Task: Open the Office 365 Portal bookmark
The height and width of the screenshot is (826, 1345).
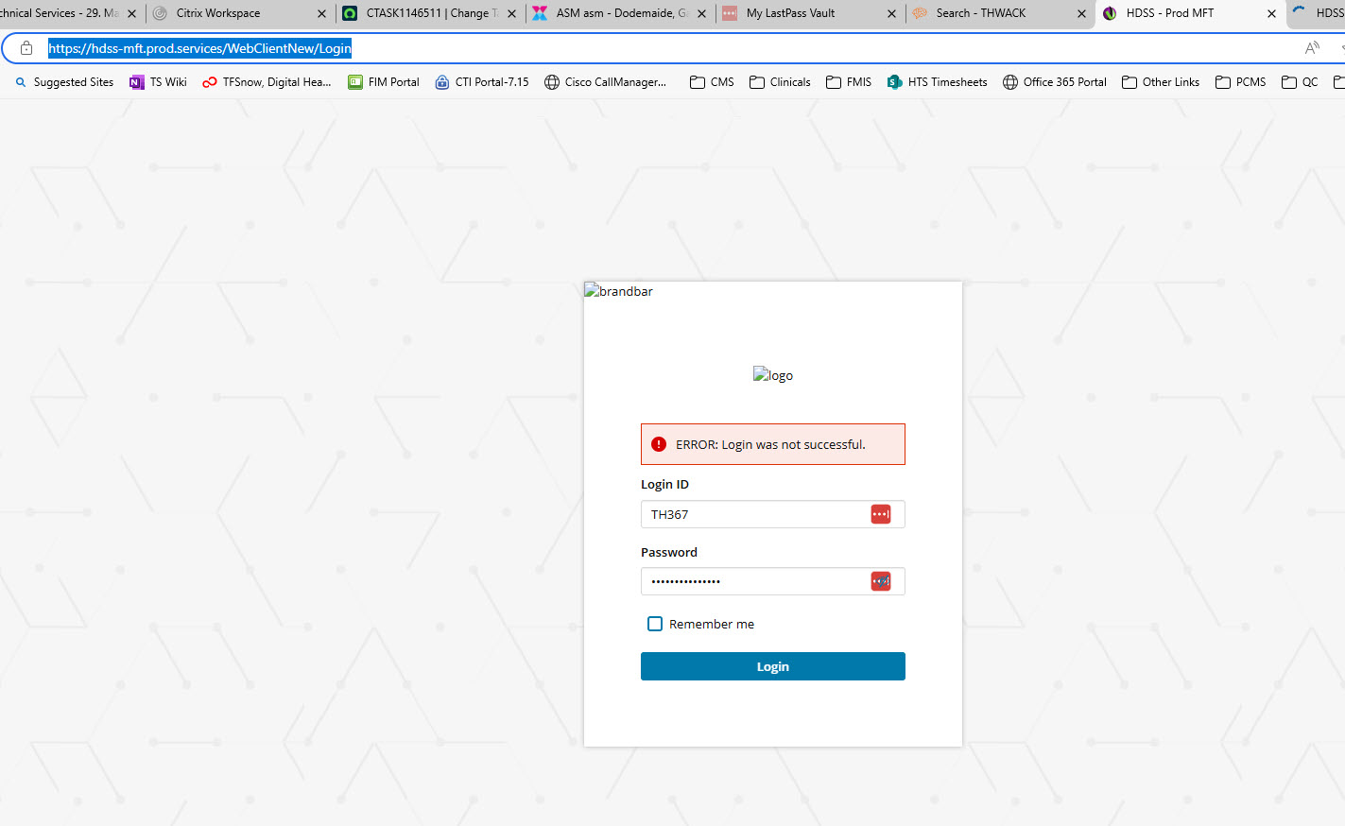Action: pos(1055,82)
